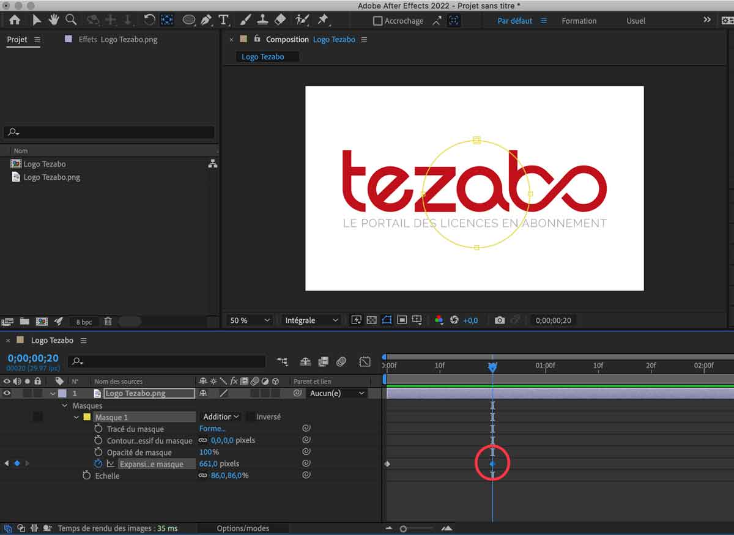
Task: Enable the Accrochage snapping checkbox
Action: [378, 21]
